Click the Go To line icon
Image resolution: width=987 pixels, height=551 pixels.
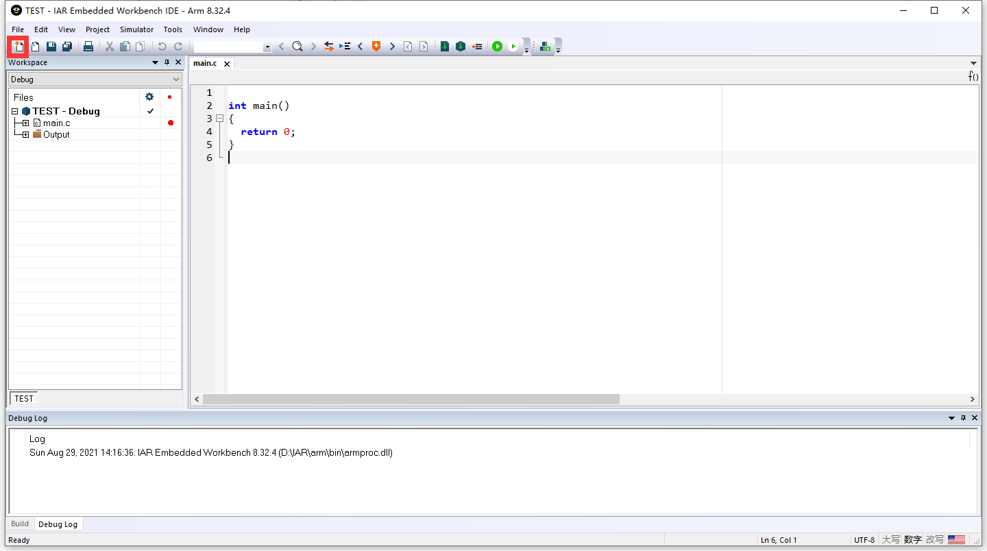pyautogui.click(x=345, y=47)
